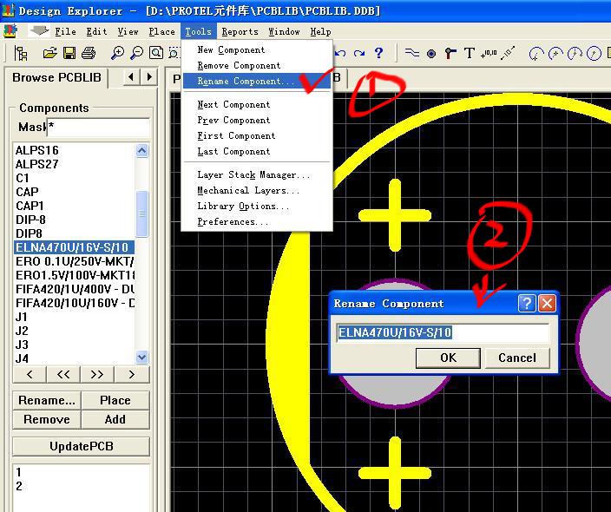The image size is (611, 512).
Task: Select the Arc by Center tool
Action: [536, 54]
